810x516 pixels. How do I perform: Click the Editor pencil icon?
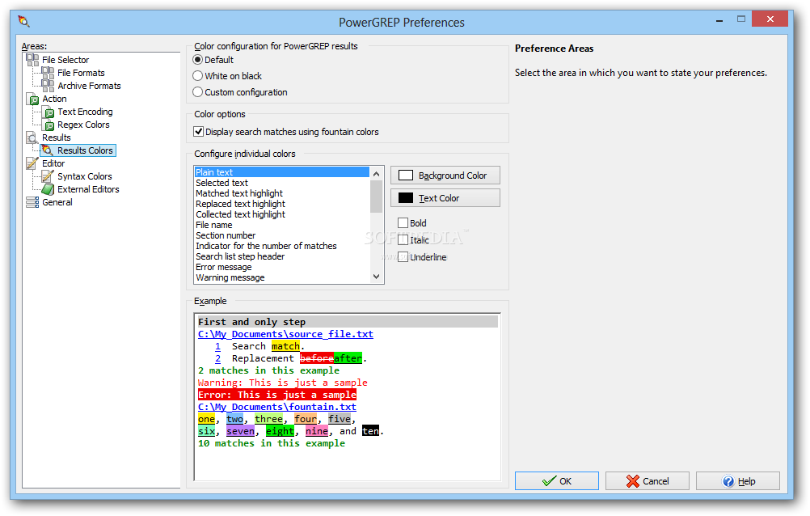pos(32,163)
